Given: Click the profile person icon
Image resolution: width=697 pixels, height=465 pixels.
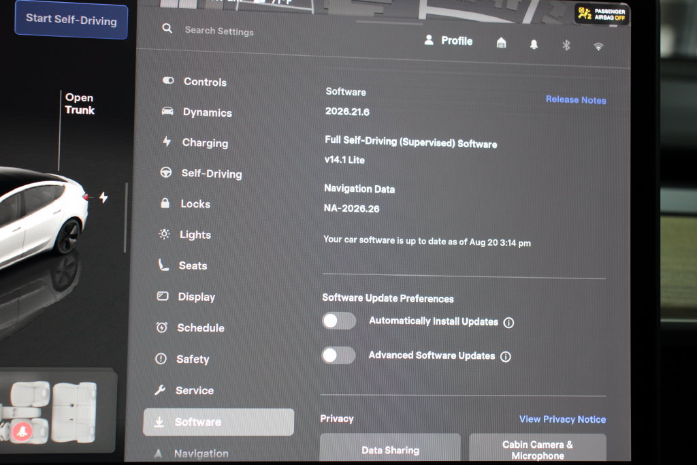Looking at the screenshot, I should 429,39.
